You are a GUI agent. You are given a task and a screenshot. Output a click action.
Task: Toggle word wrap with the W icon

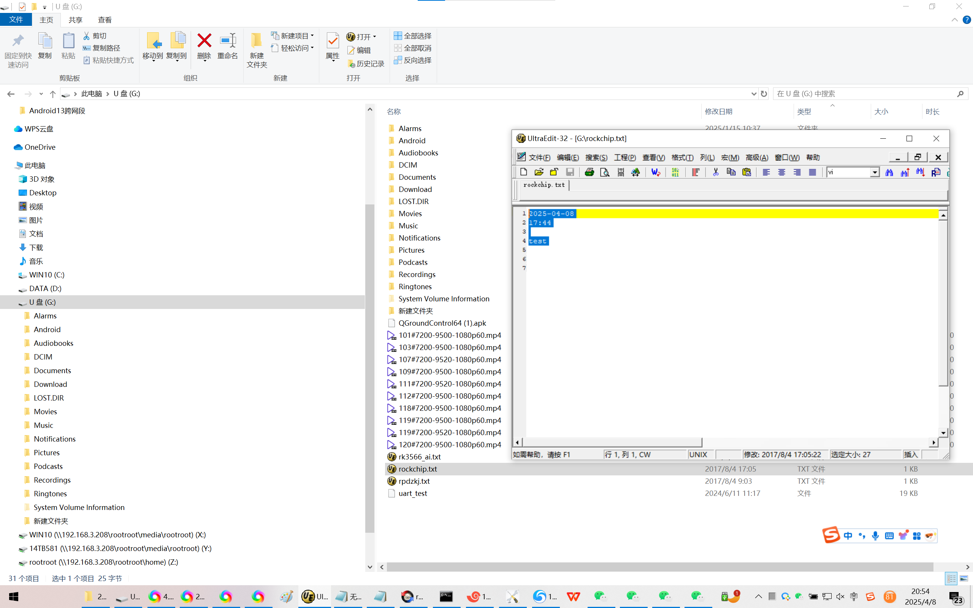pos(655,173)
